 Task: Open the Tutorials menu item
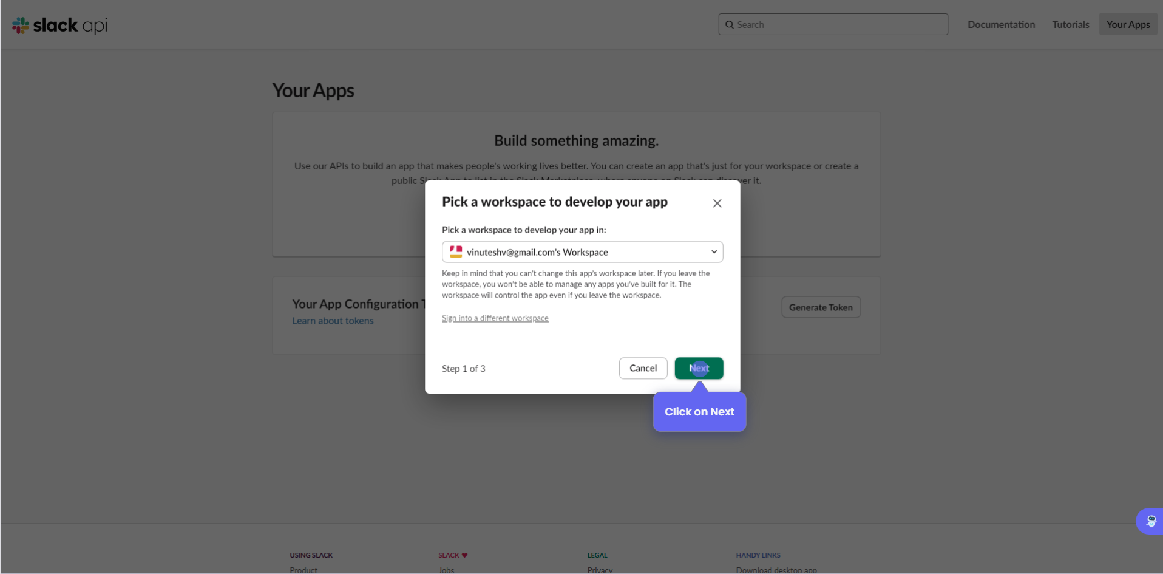(1070, 25)
